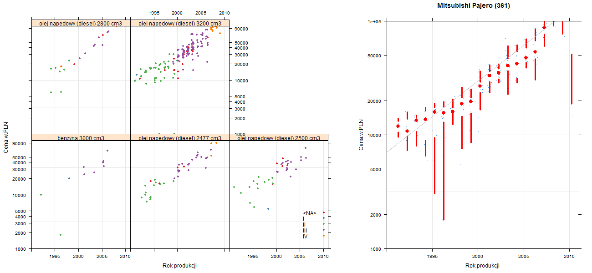Select the "benzyna 3000 cm3" panel header
This screenshot has width=592, height=273.
click(81, 138)
